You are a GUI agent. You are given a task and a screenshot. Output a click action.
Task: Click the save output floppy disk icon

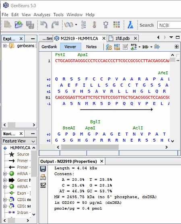(x=43, y=169)
